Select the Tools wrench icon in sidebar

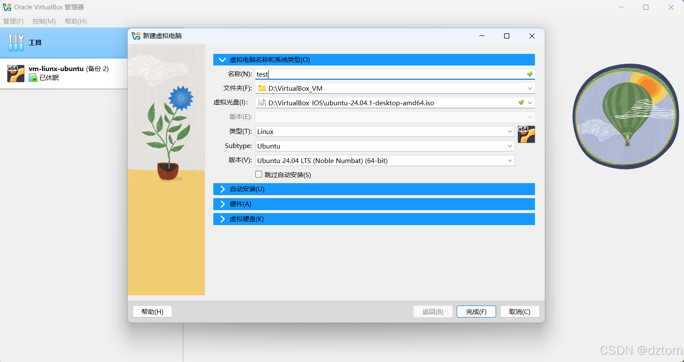16,42
